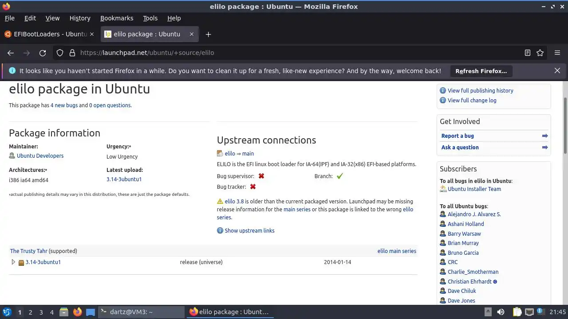The height and width of the screenshot is (319, 568).
Task: Click the Lubuntu start menu icon
Action: coord(7,312)
